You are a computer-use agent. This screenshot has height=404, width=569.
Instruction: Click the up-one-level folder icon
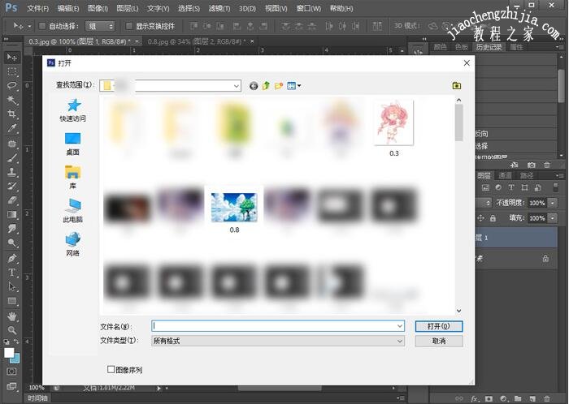[266, 85]
